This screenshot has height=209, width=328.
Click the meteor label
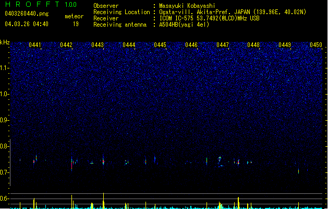pyautogui.click(x=74, y=16)
